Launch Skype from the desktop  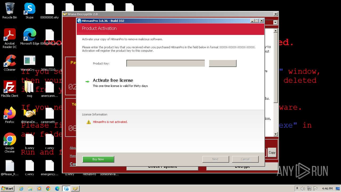point(30,11)
